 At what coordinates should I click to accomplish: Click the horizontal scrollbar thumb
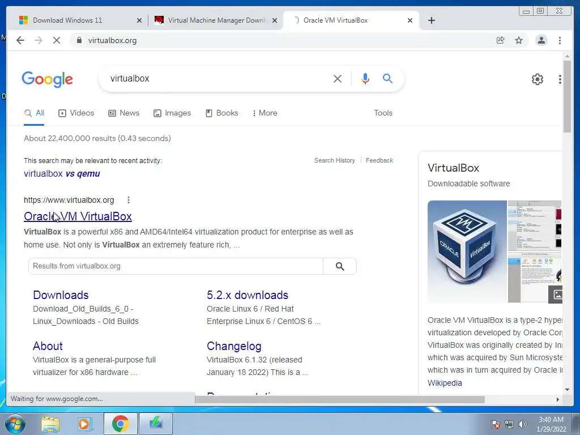point(340,399)
